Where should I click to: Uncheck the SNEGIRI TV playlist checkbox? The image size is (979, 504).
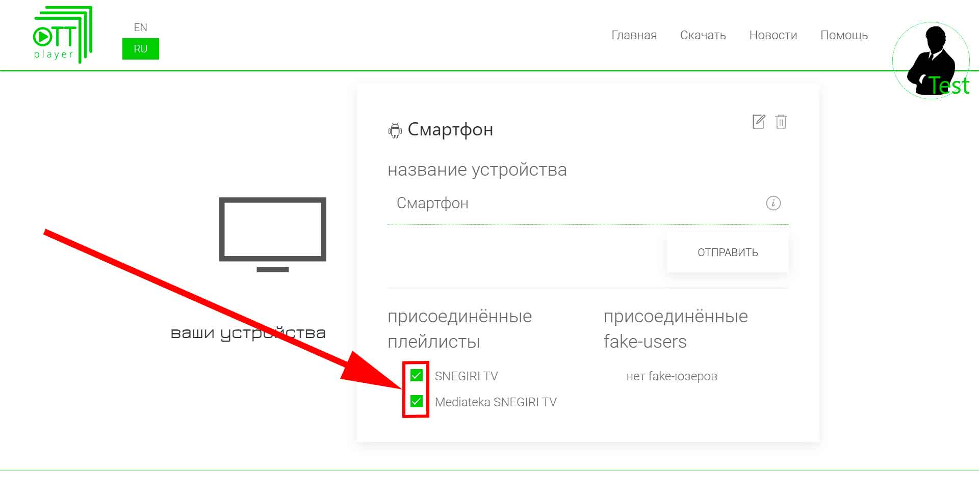click(x=416, y=376)
